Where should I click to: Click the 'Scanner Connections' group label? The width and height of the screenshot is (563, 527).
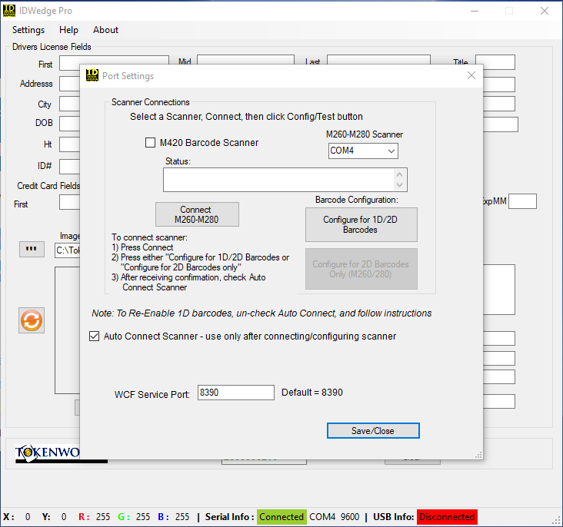point(151,102)
